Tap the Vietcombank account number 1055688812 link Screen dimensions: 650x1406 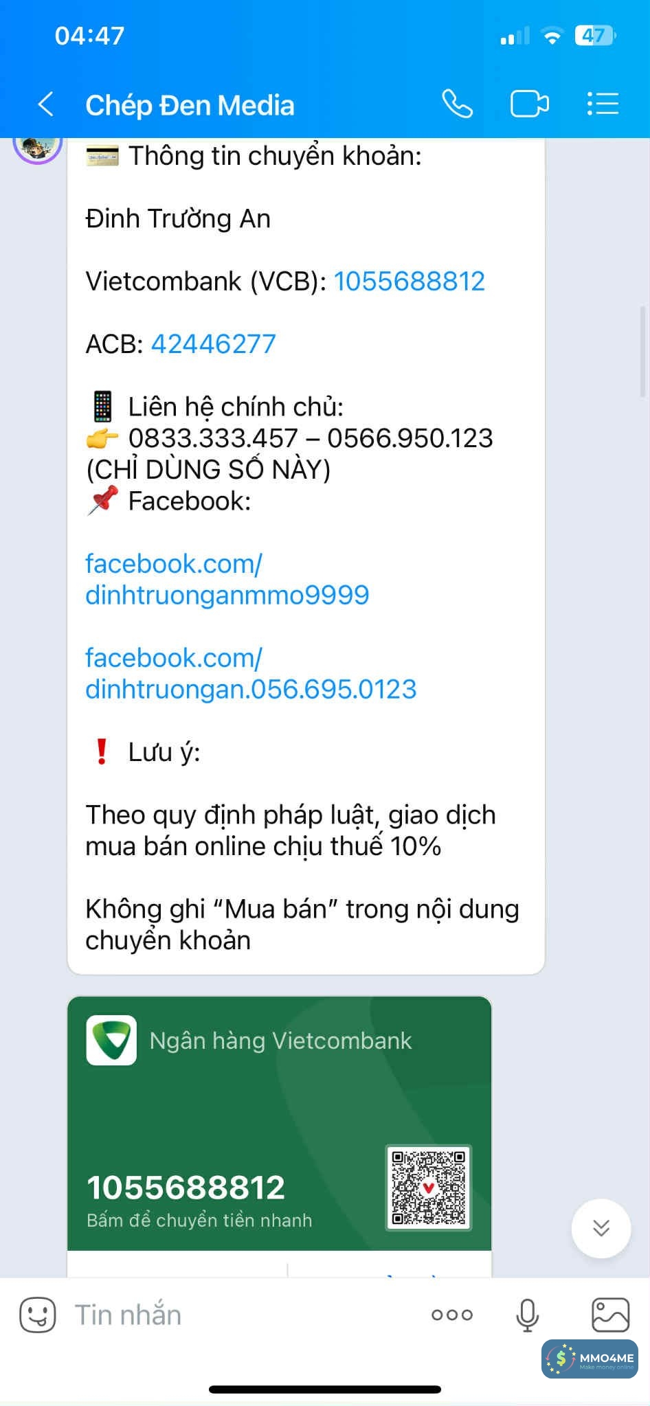[x=410, y=281]
